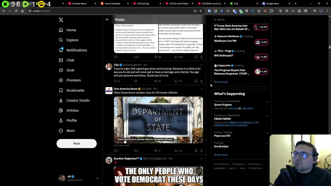
Task: Open the Terms of Service link
Action: (x=221, y=164)
